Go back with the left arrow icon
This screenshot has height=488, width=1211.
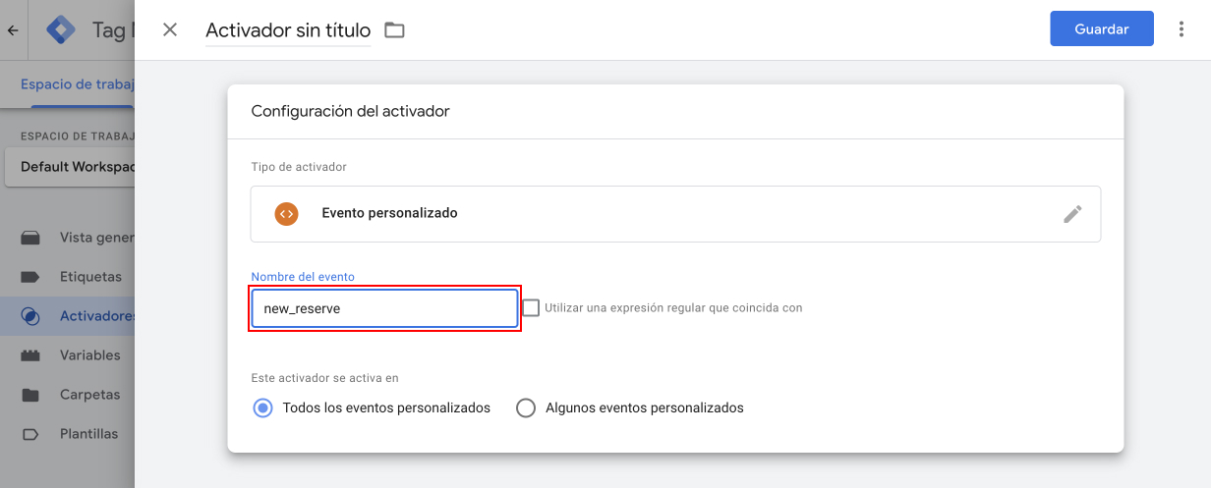[13, 29]
